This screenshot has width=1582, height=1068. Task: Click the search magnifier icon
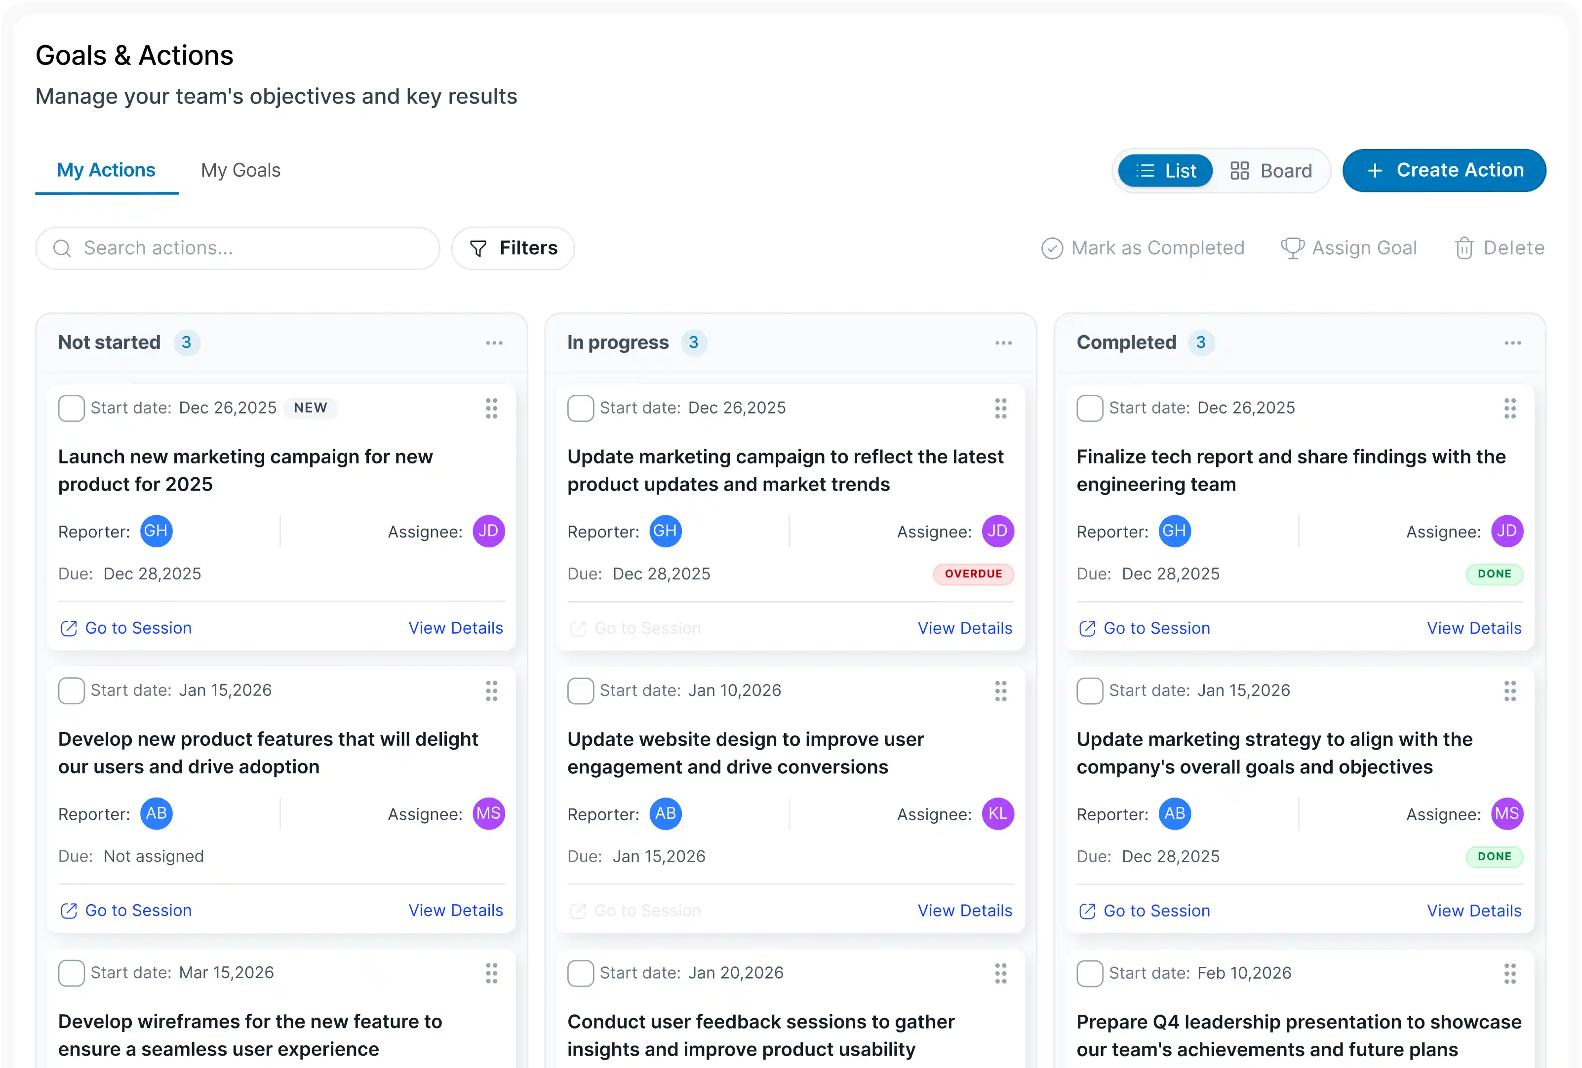[x=62, y=248]
